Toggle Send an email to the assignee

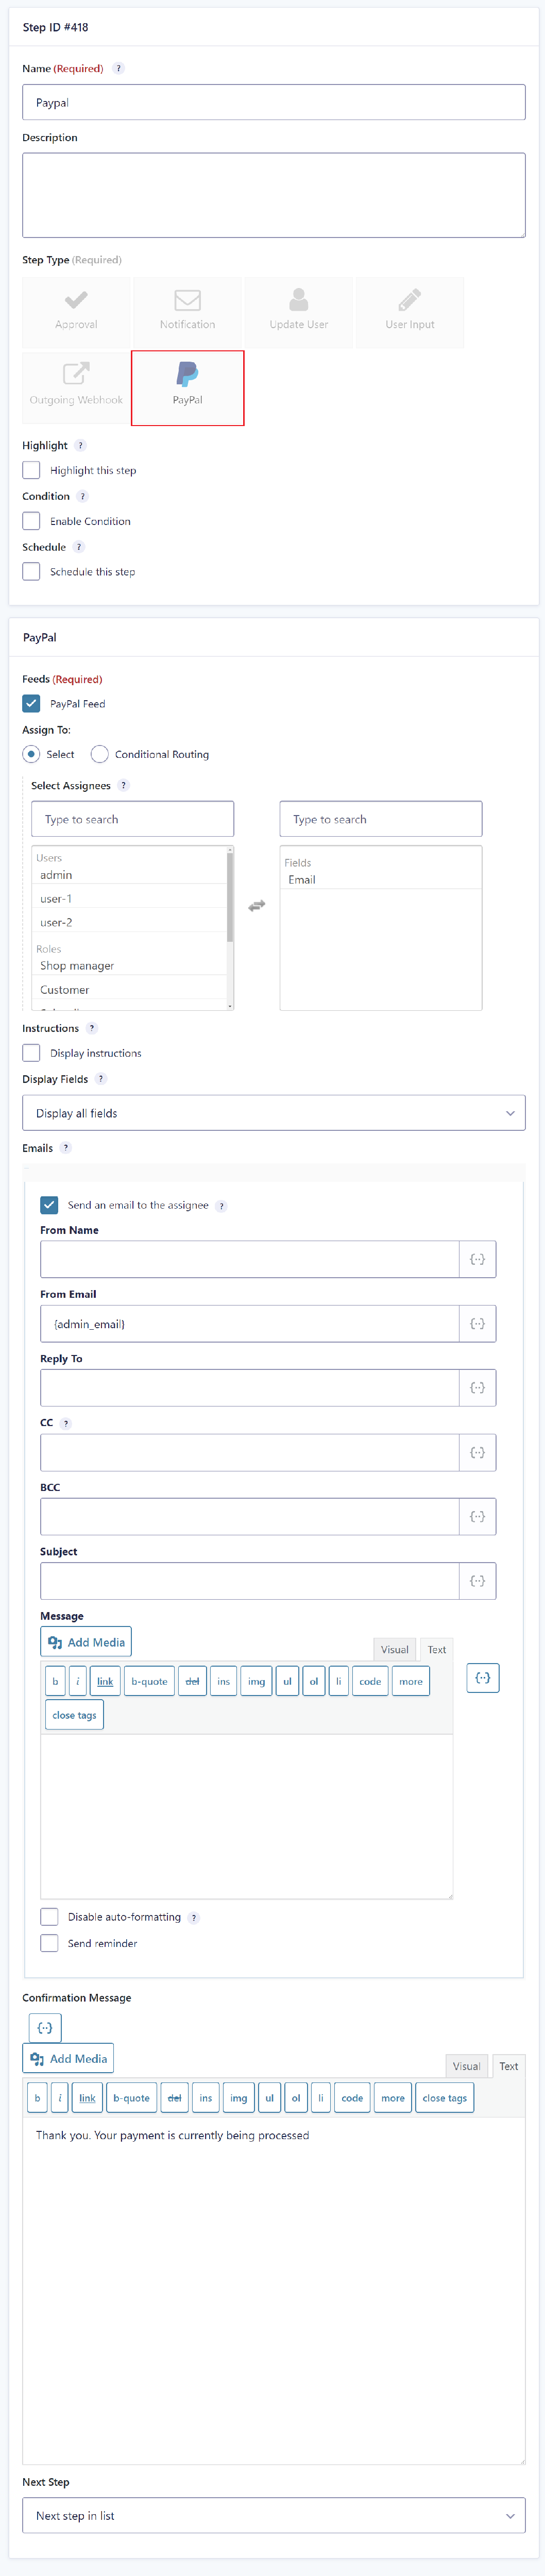point(49,1205)
